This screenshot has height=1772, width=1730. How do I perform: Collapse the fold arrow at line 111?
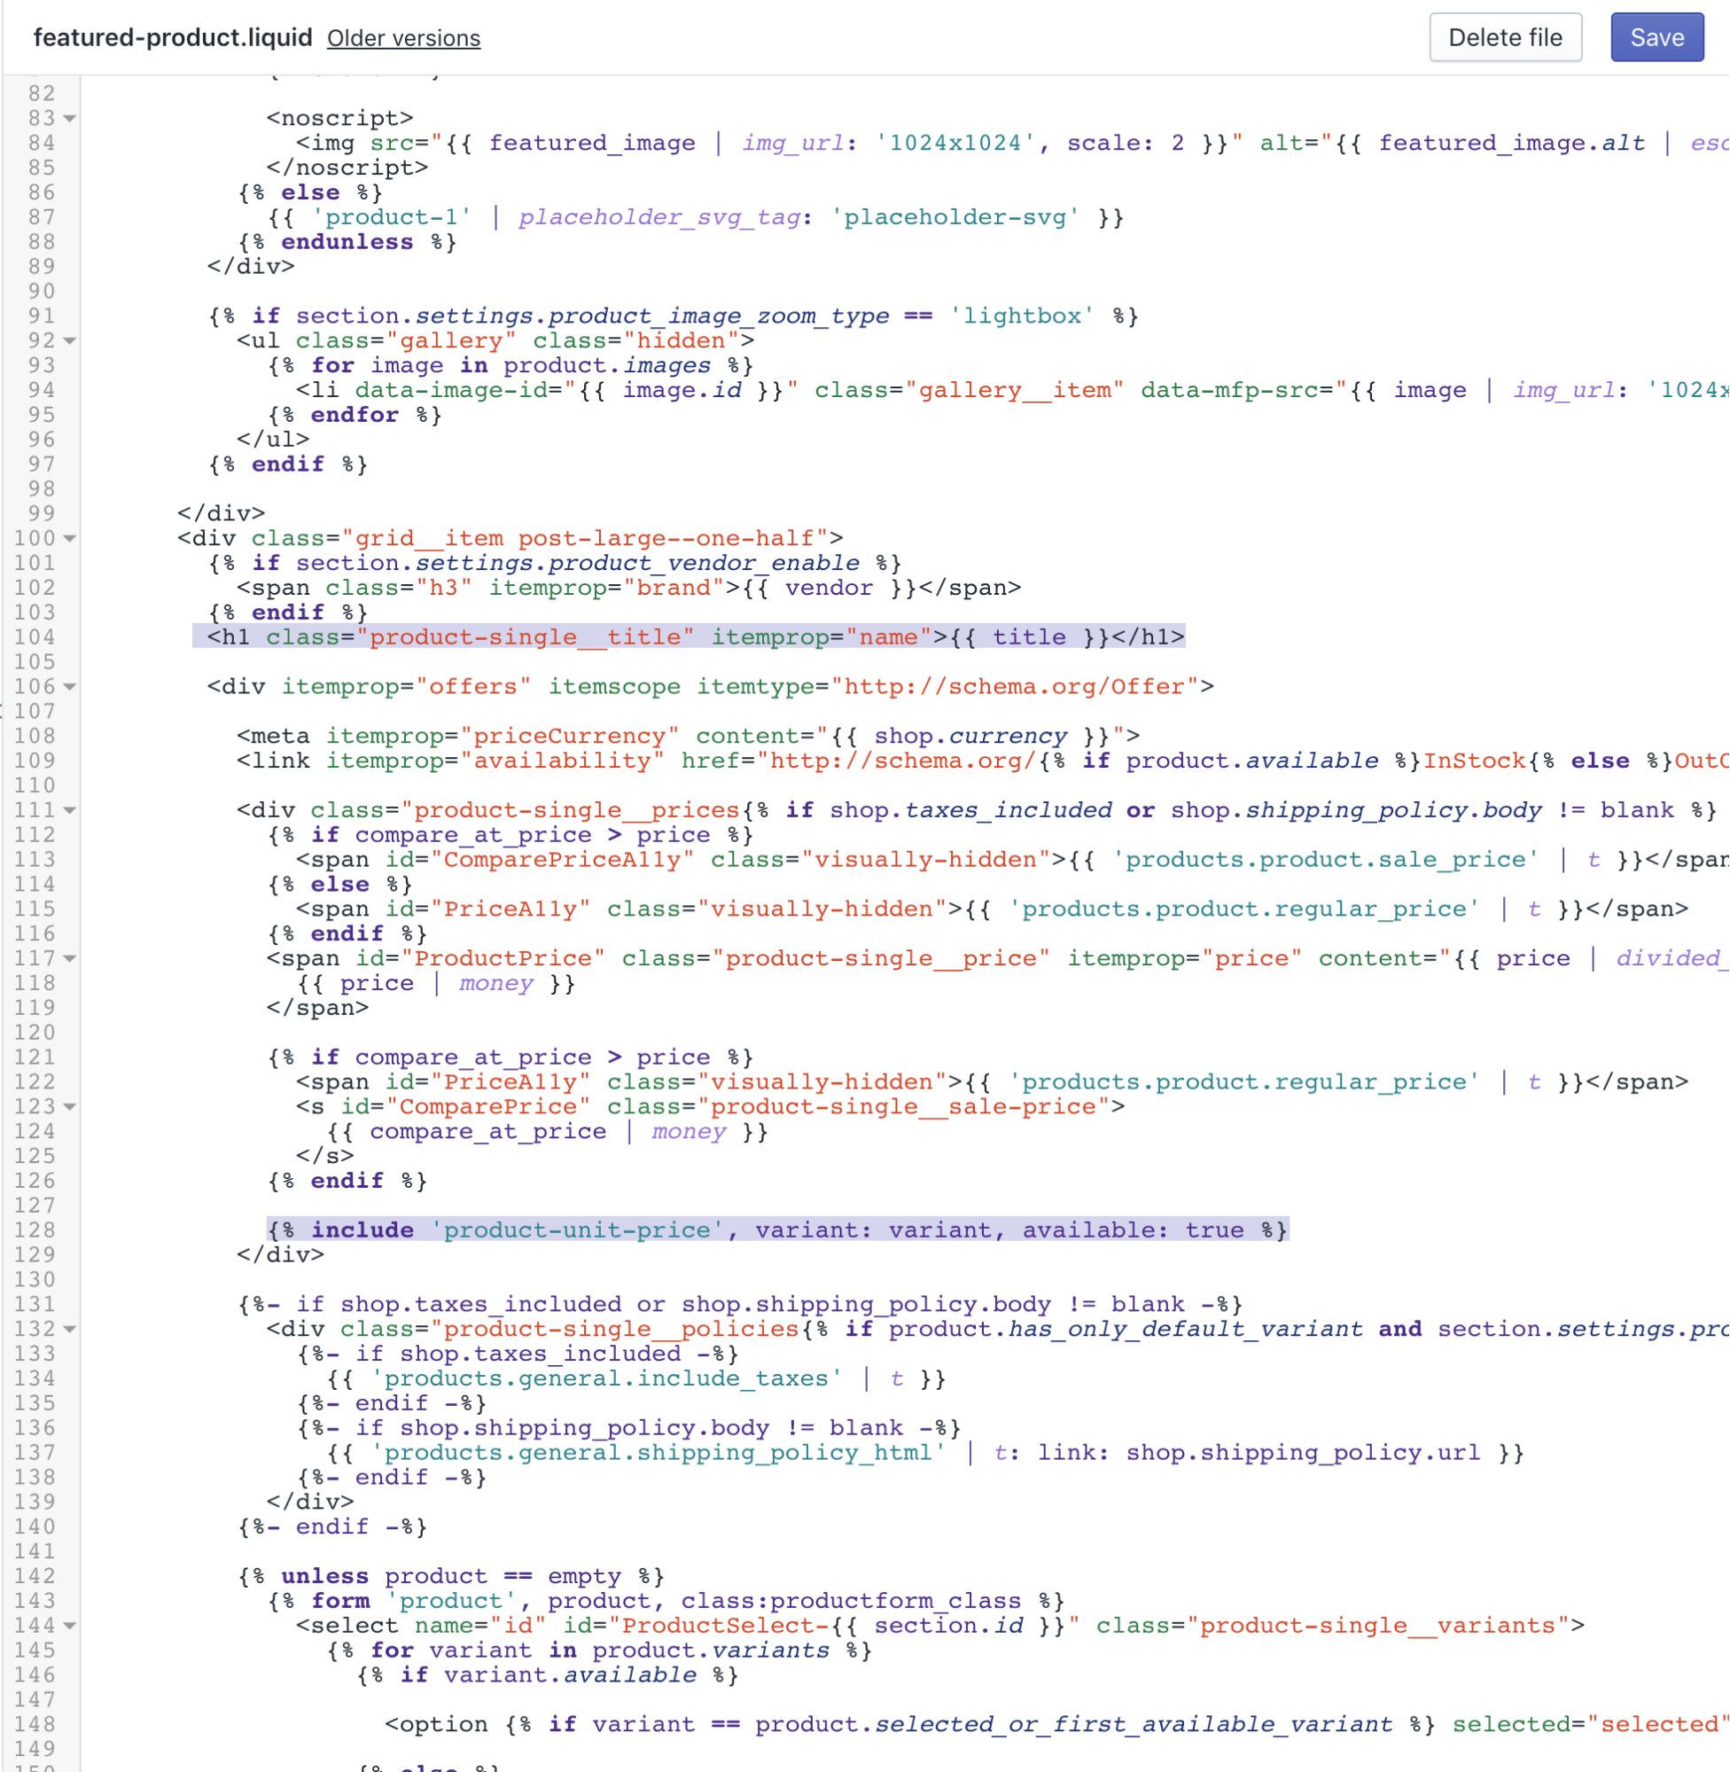[x=69, y=809]
